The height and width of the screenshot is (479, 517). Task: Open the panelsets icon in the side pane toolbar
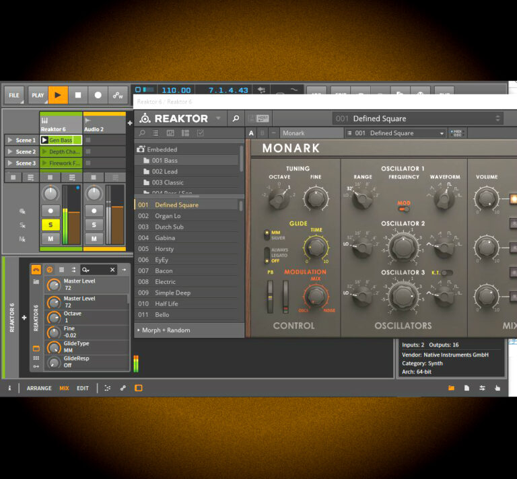pos(170,133)
